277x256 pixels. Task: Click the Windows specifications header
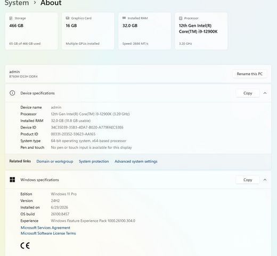point(138,180)
